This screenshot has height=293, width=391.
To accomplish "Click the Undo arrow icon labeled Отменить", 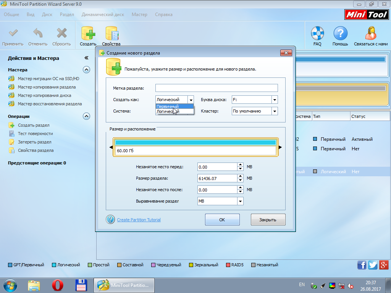I will (38, 33).
